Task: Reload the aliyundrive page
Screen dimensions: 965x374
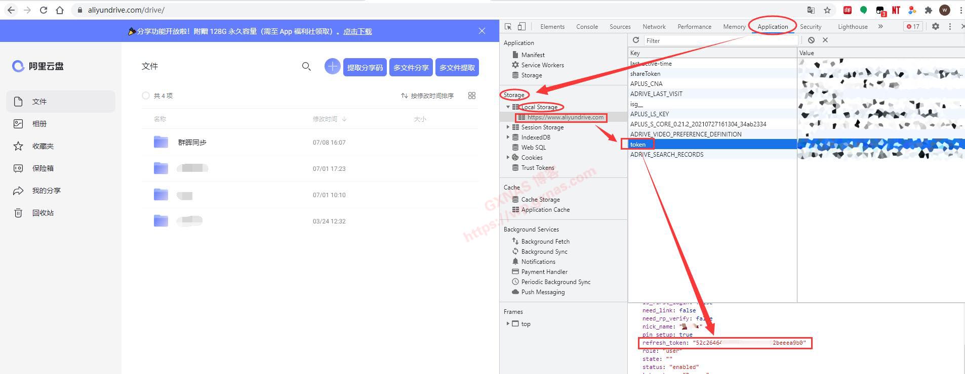Action: point(44,10)
